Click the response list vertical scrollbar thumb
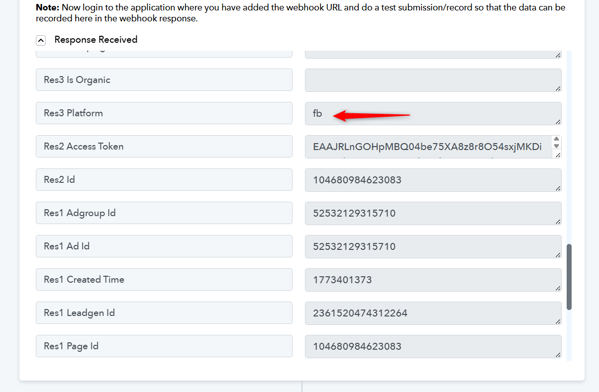The height and width of the screenshot is (392, 599). [x=569, y=276]
